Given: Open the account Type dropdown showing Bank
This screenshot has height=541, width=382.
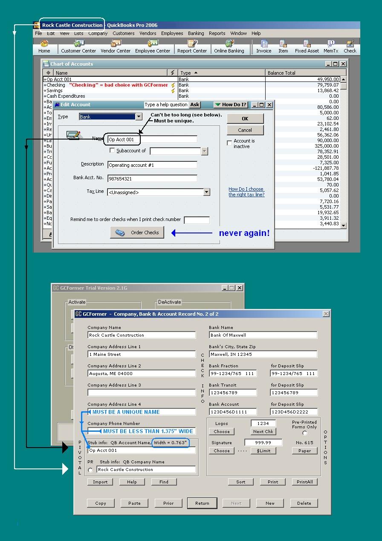Looking at the screenshot, I should [139, 117].
